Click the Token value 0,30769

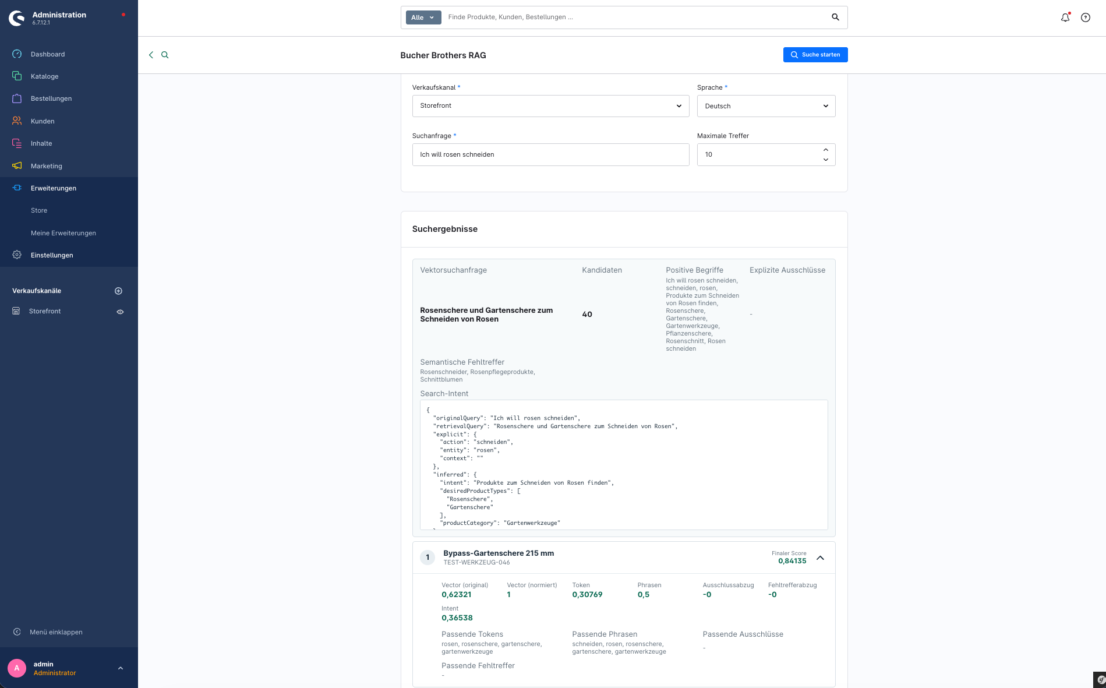pyautogui.click(x=587, y=595)
